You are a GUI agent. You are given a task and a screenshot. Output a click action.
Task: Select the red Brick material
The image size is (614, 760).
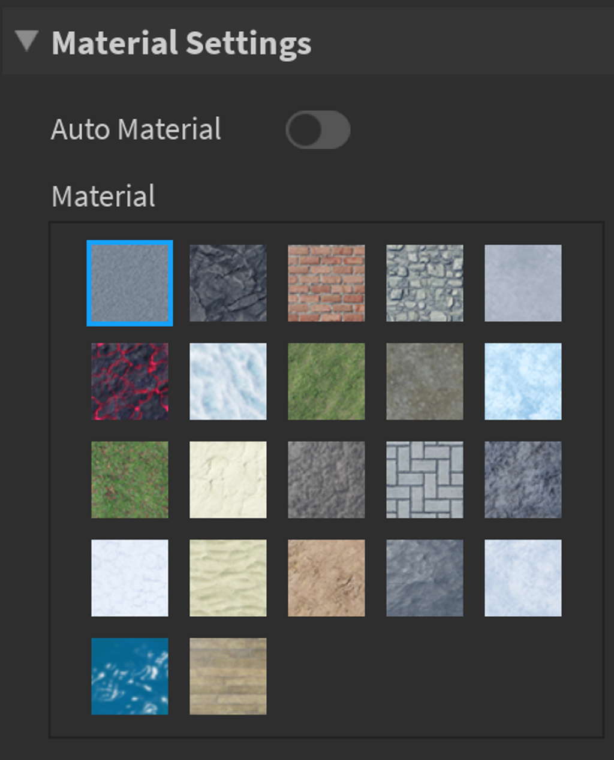pyautogui.click(x=326, y=283)
